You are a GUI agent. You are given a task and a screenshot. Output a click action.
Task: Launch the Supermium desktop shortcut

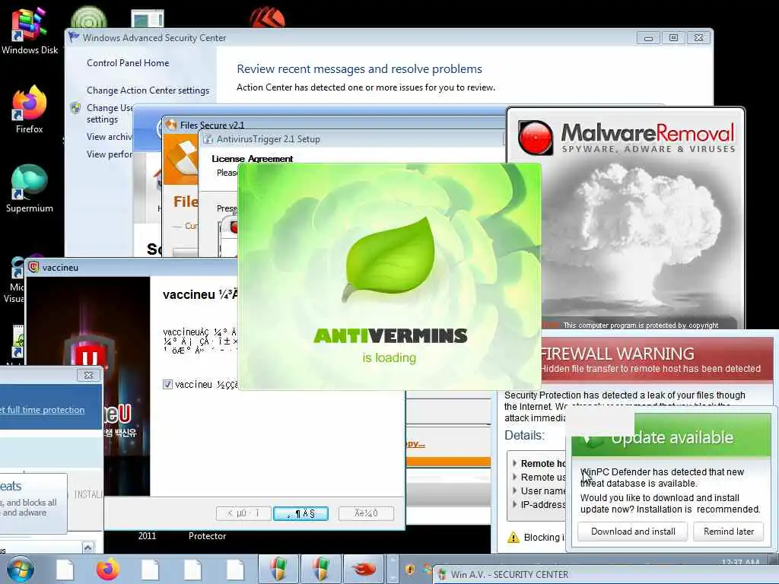30,189
